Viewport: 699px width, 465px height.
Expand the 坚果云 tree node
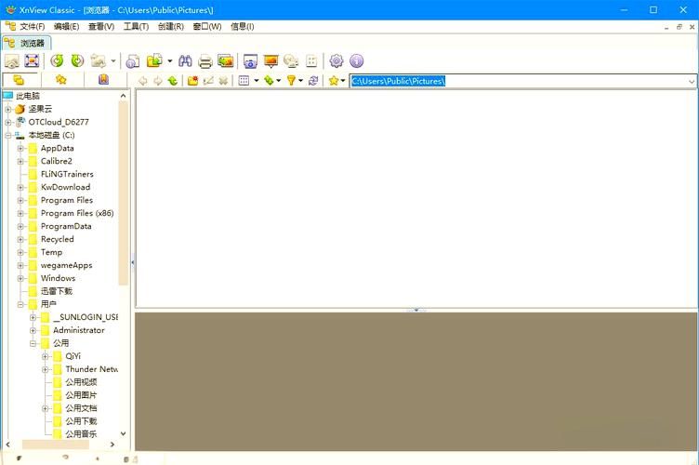point(8,109)
